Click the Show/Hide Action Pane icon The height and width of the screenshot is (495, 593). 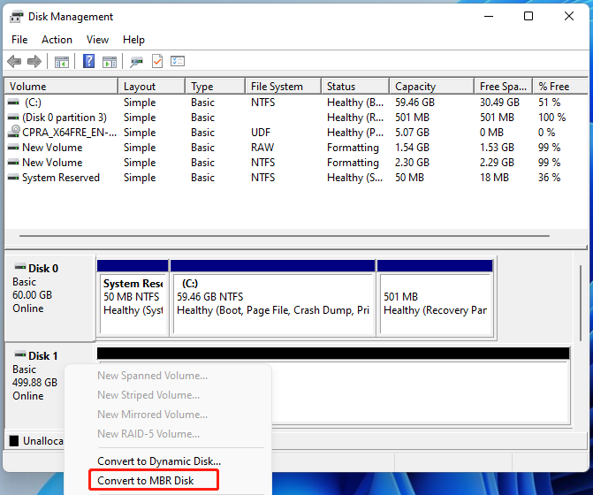(110, 62)
